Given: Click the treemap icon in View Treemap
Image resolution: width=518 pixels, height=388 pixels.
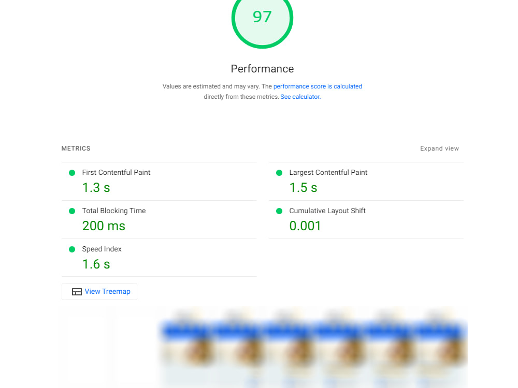Looking at the screenshot, I should click(x=77, y=292).
